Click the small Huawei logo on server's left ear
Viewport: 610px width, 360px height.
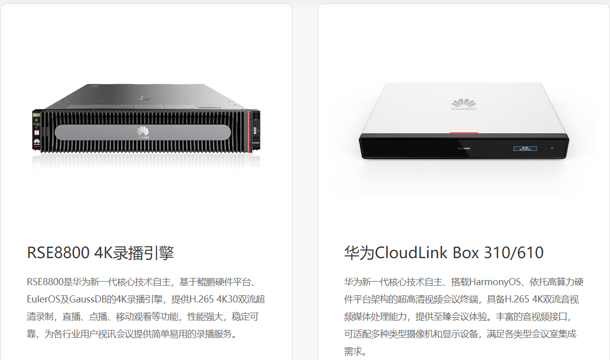click(x=37, y=142)
